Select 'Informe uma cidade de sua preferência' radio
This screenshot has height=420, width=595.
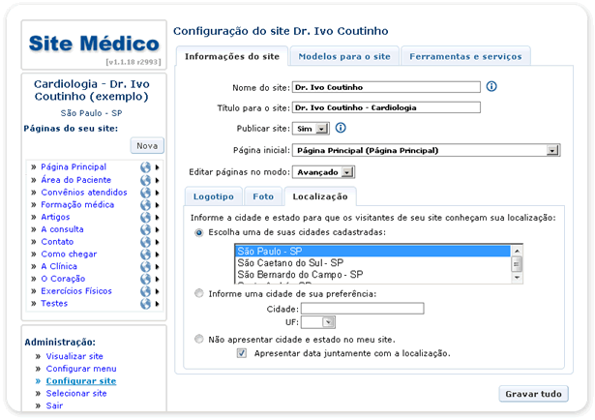coord(199,293)
